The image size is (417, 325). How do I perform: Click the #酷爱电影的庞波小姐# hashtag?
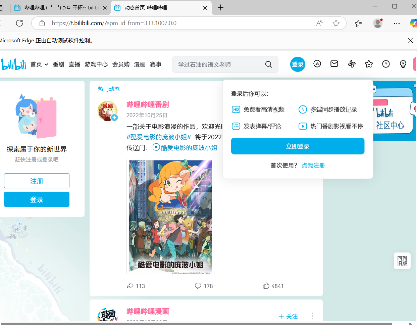pos(159,137)
